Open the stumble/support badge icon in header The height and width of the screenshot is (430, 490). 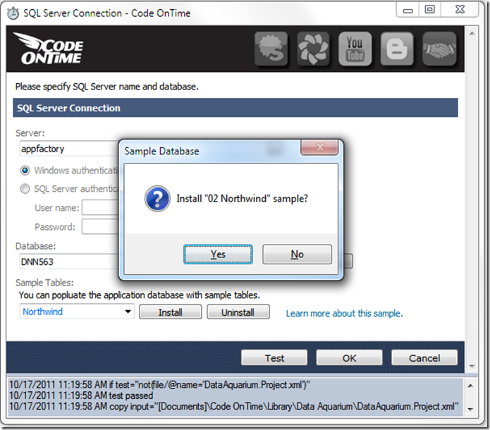click(271, 49)
